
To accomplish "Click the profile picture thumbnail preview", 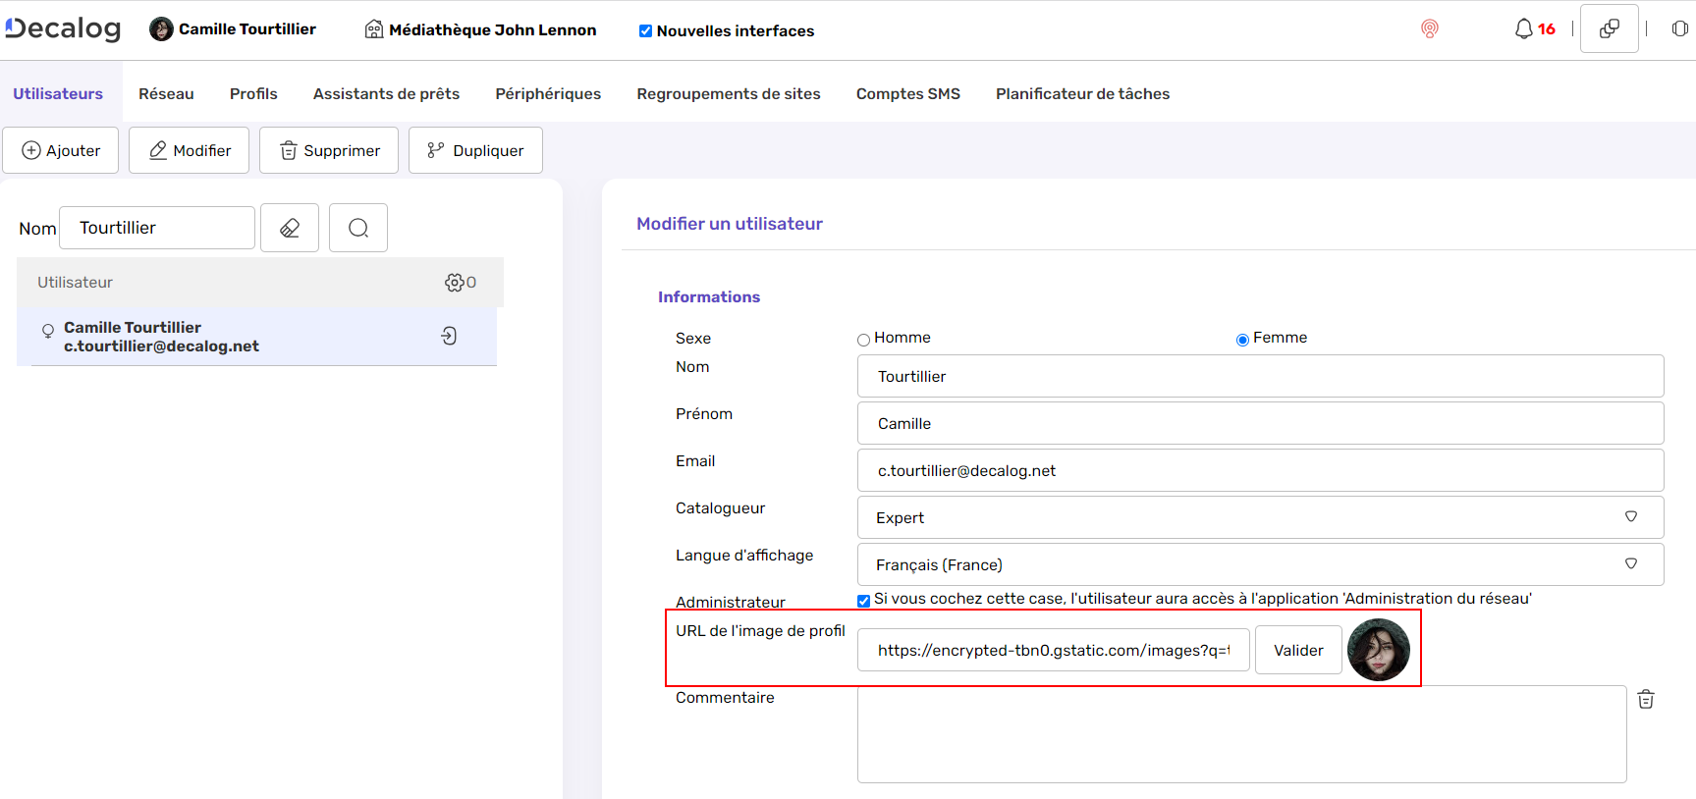I will [1378, 650].
